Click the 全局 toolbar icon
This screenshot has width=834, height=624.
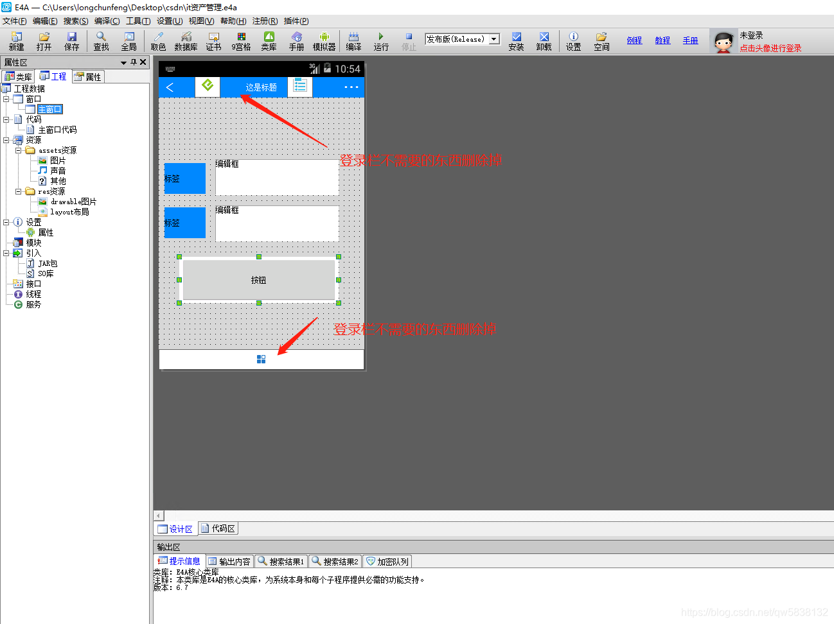pyautogui.click(x=129, y=41)
